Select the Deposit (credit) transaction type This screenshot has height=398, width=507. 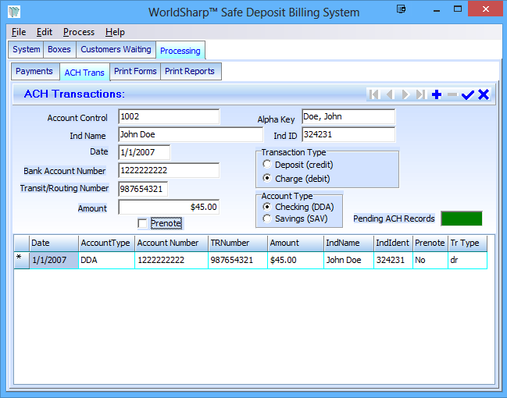[268, 165]
